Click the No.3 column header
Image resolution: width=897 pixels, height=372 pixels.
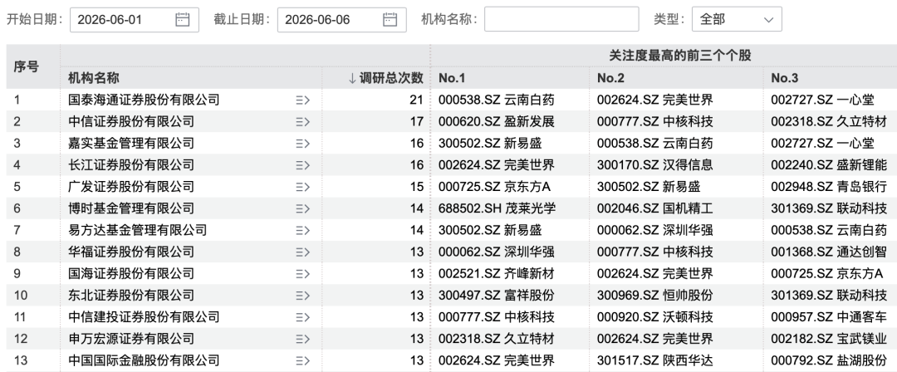(785, 78)
